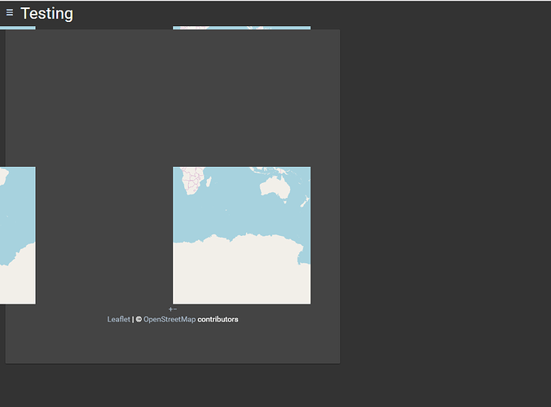
Task: Click the copyright symbol in the attribution
Action: (x=139, y=319)
